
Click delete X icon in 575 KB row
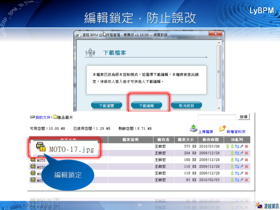pos(247,147)
